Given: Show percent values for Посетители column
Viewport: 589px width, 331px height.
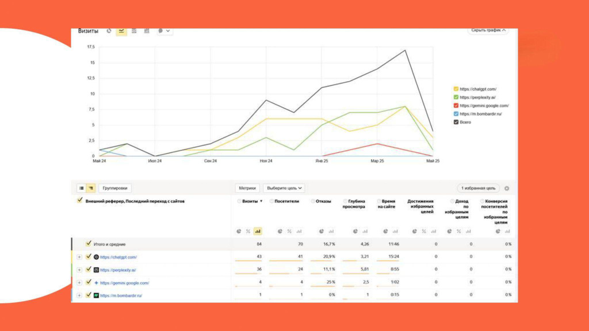Looking at the screenshot, I should pyautogui.click(x=289, y=231).
